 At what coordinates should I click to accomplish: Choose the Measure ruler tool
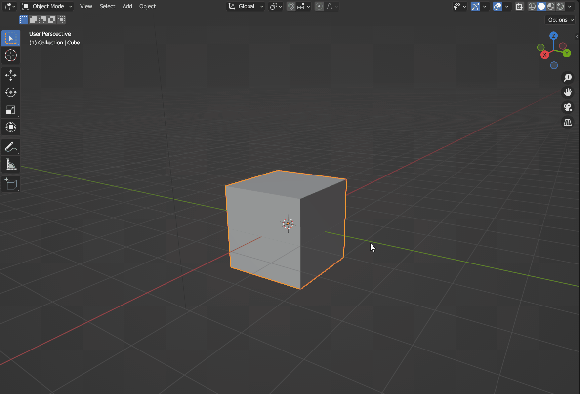click(11, 165)
